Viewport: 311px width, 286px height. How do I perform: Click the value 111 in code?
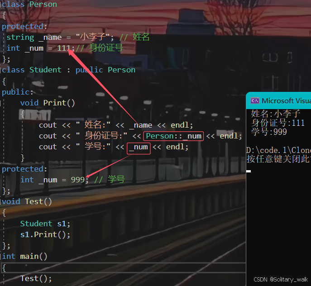click(x=64, y=48)
